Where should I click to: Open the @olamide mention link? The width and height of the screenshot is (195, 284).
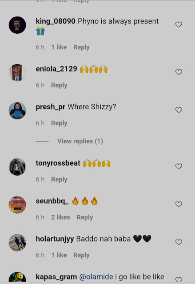pos(96,277)
